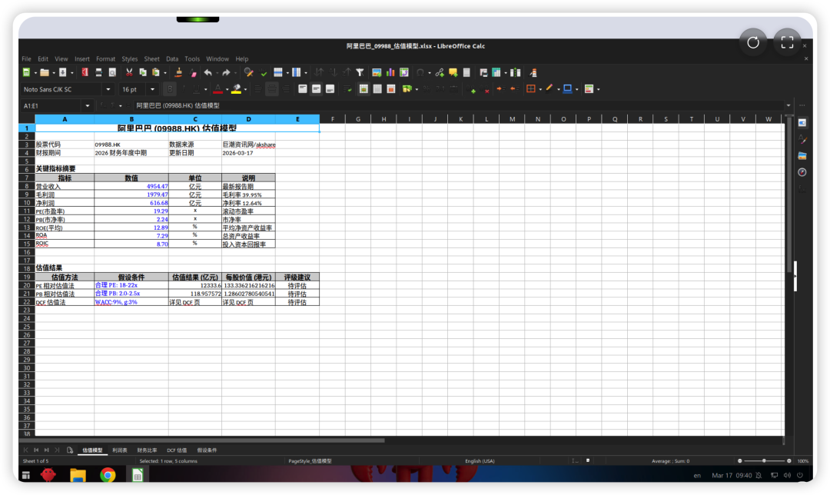Toggle Center Horizontally alignment

coord(271,89)
